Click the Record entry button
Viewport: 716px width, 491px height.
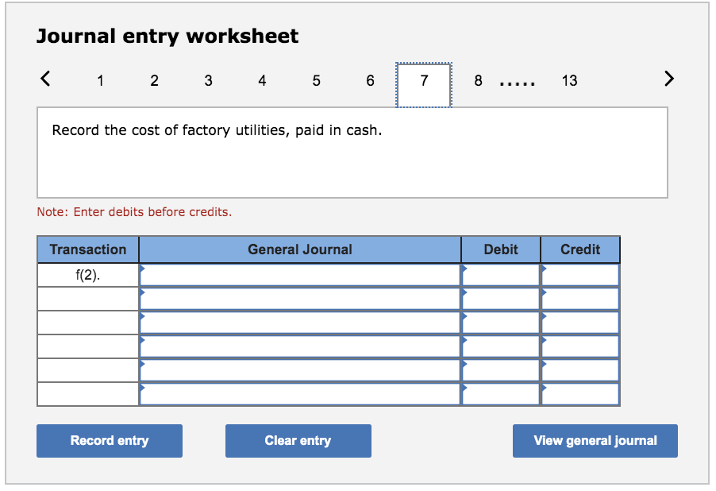[x=109, y=441]
